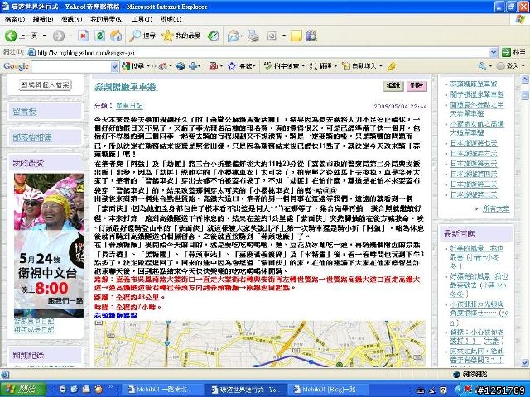Click the Google toolbar globe icon

coord(181,66)
